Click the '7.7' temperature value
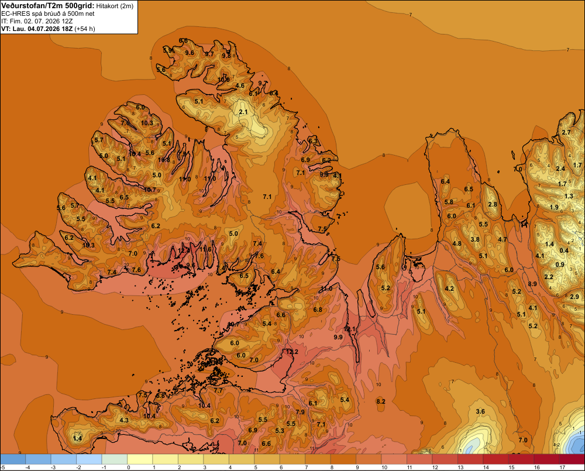Viewport: 585px width, 471px height. 218,390
